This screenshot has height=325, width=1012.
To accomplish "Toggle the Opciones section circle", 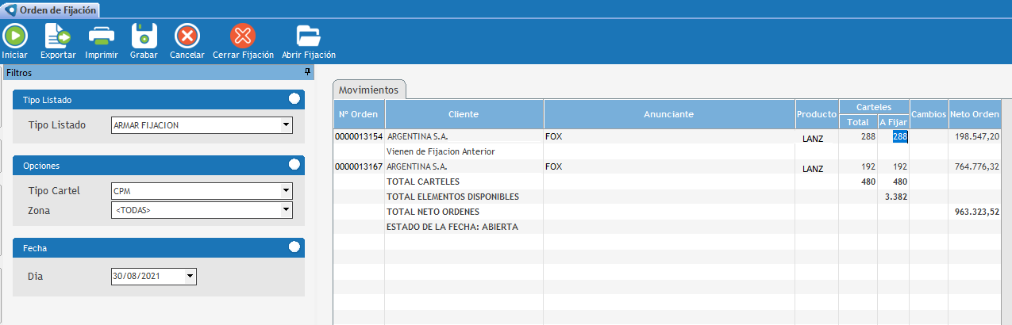I will 294,164.
